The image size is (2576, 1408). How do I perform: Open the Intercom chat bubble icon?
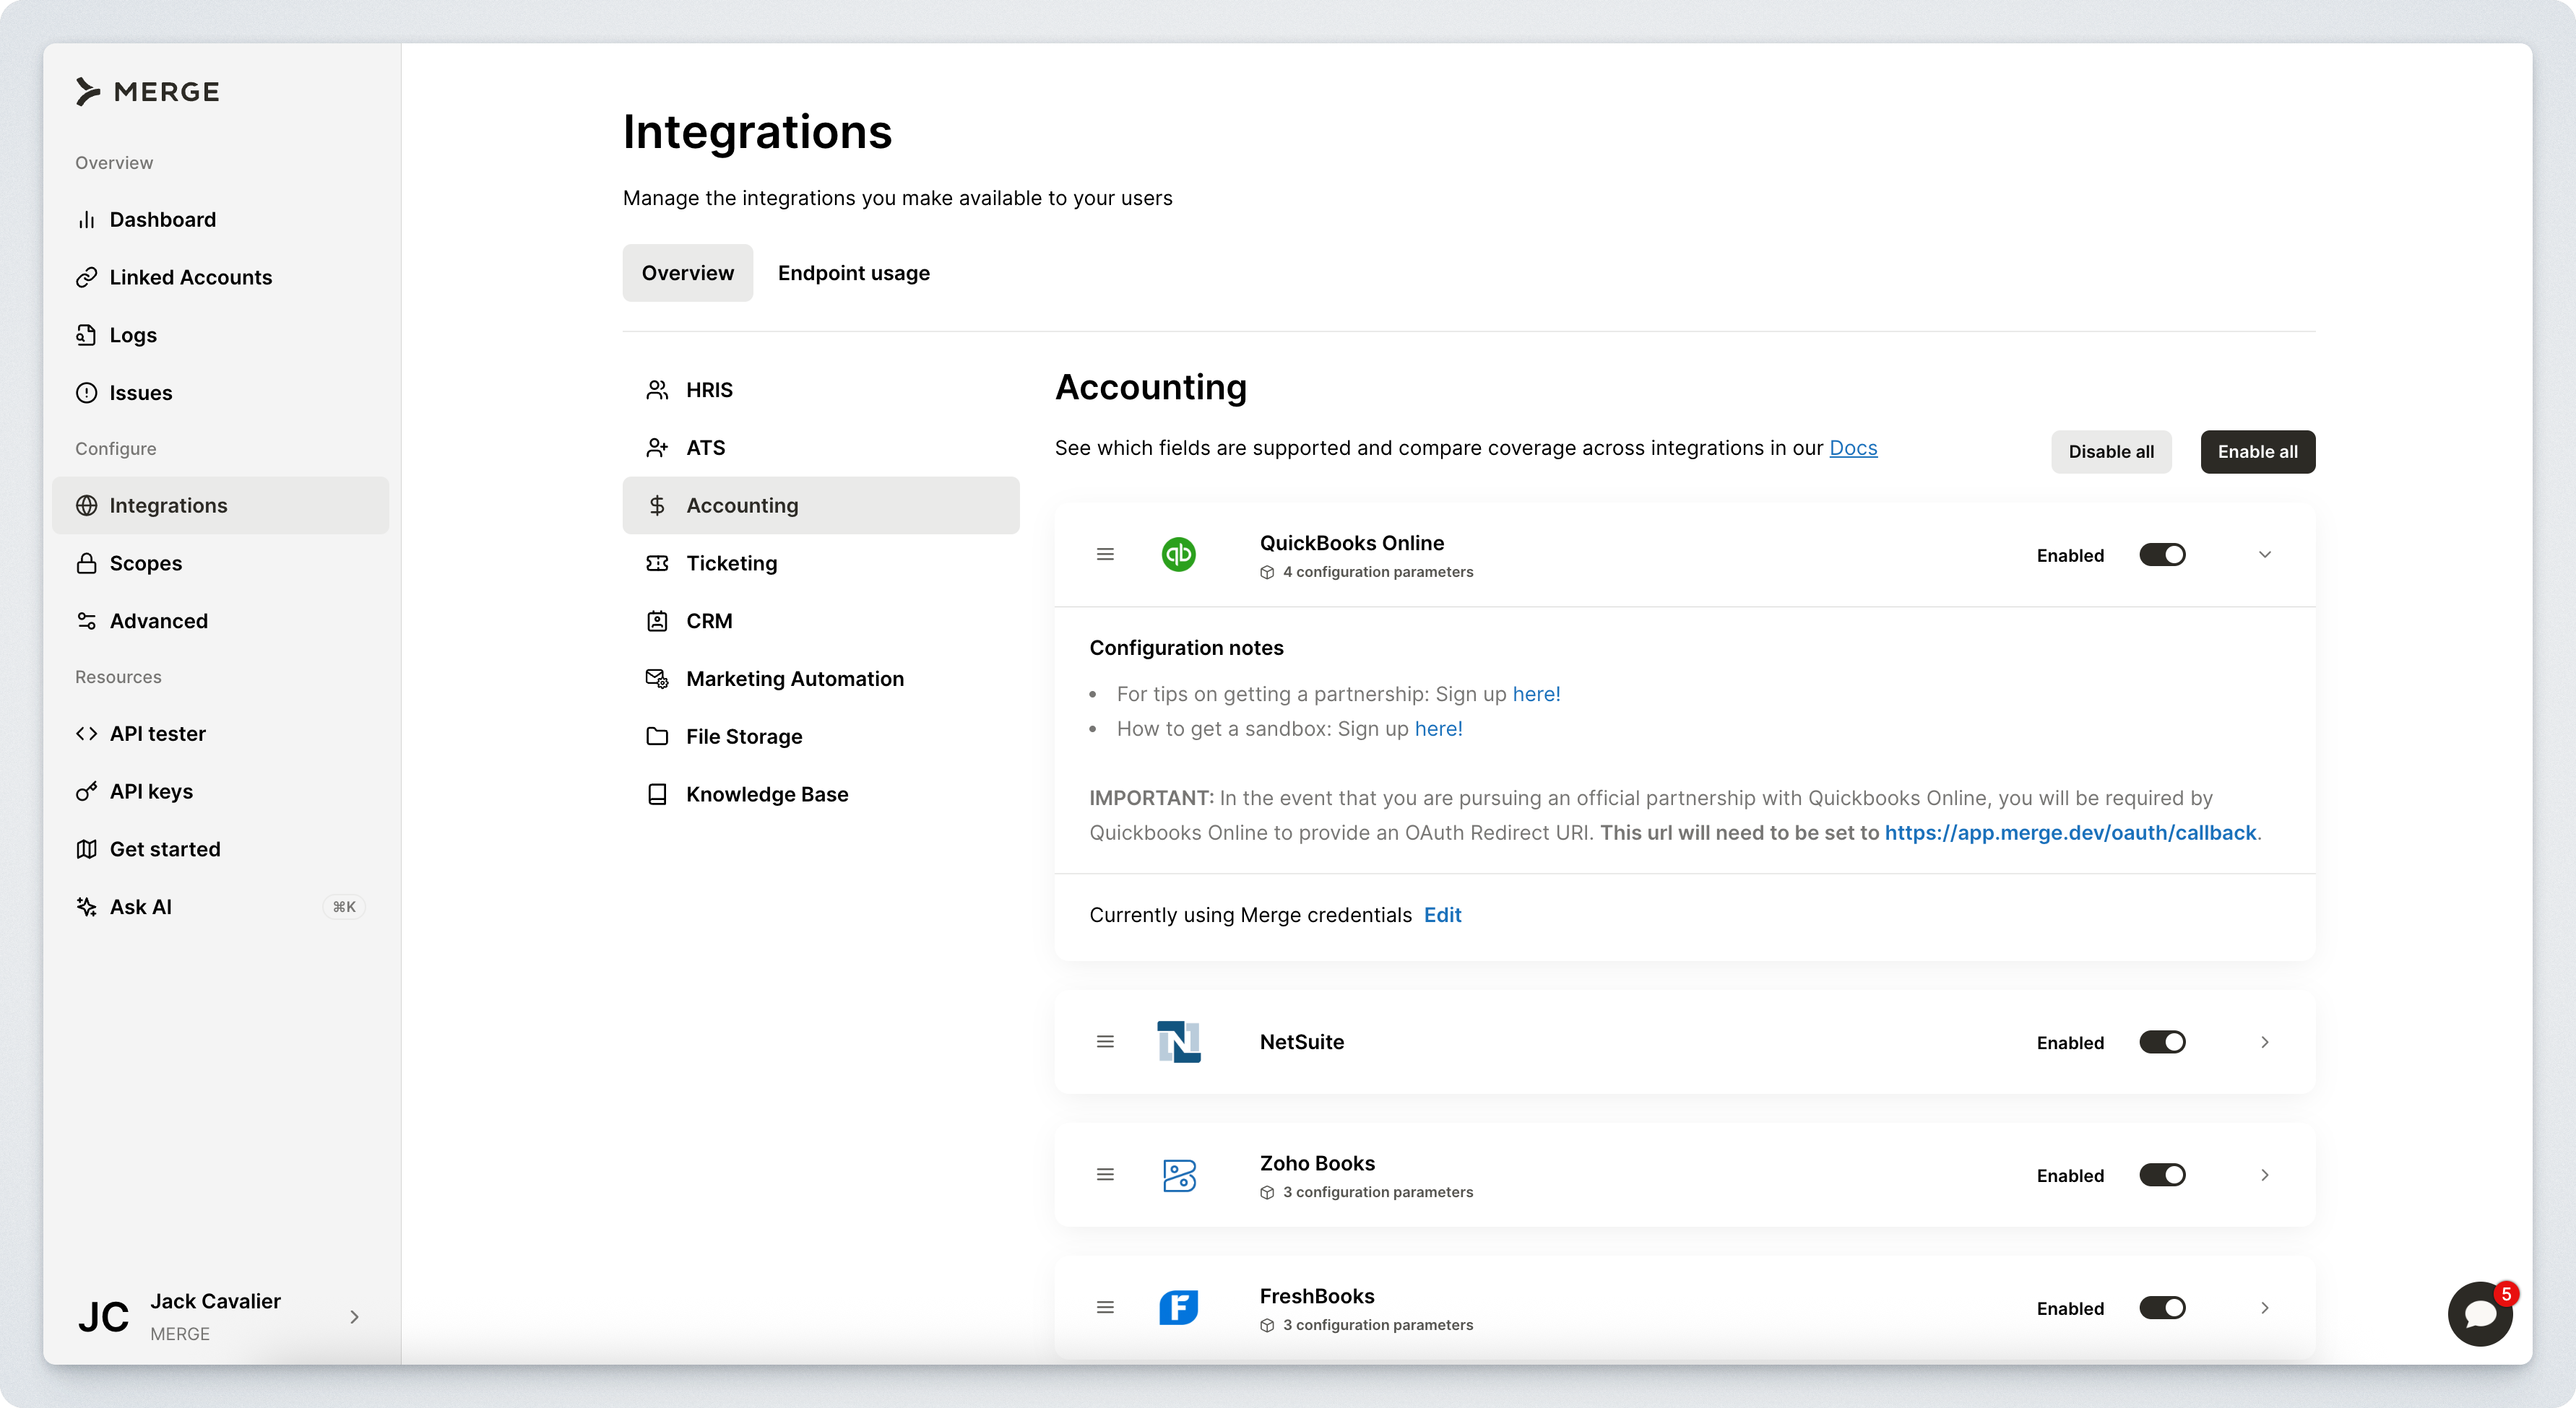pos(2479,1313)
